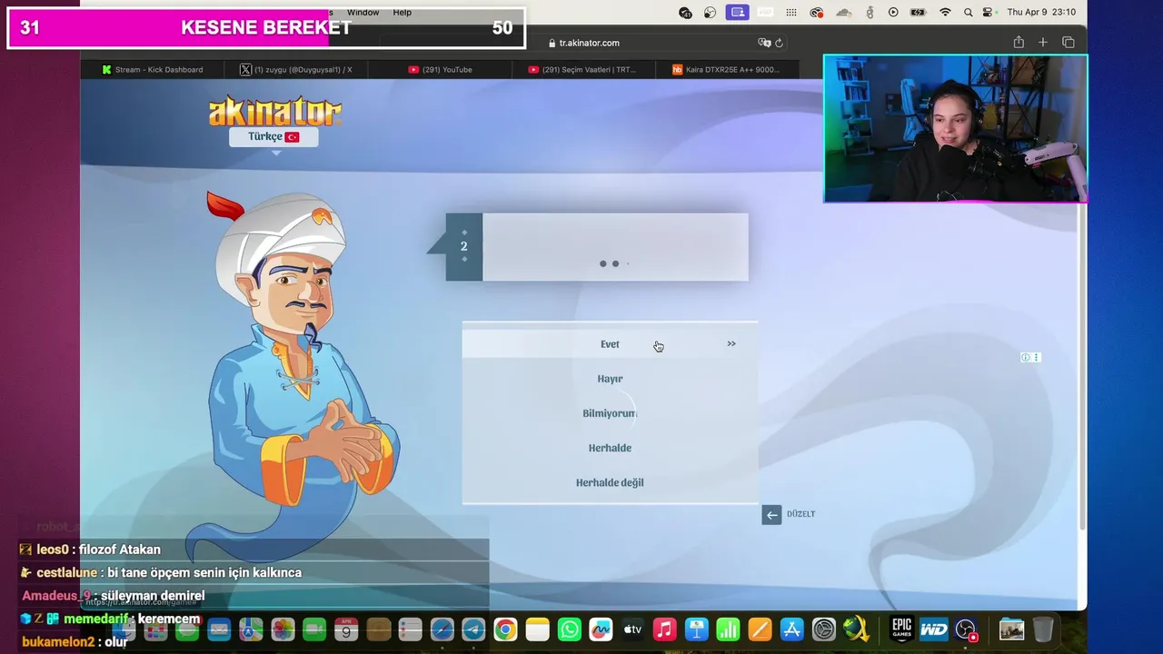Open Safari from the dock

click(x=442, y=629)
